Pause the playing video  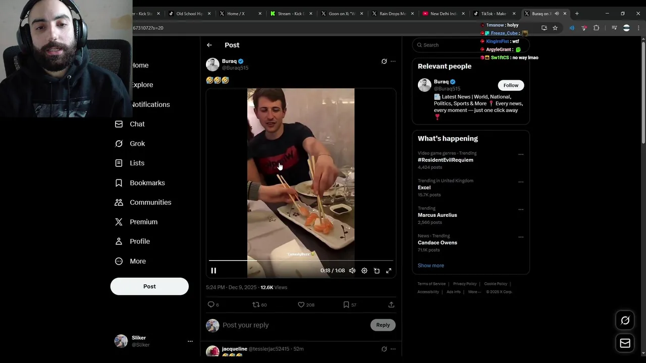click(x=213, y=271)
